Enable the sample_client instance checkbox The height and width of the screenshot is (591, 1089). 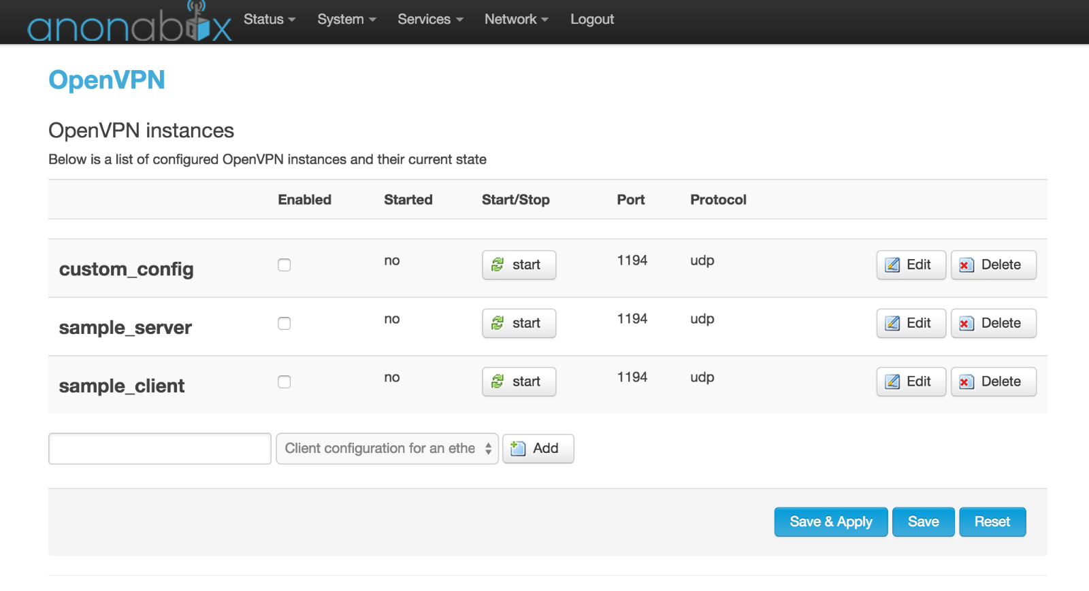point(285,382)
